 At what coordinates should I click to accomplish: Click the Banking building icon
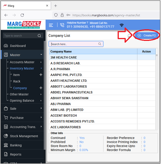coord(6,145)
